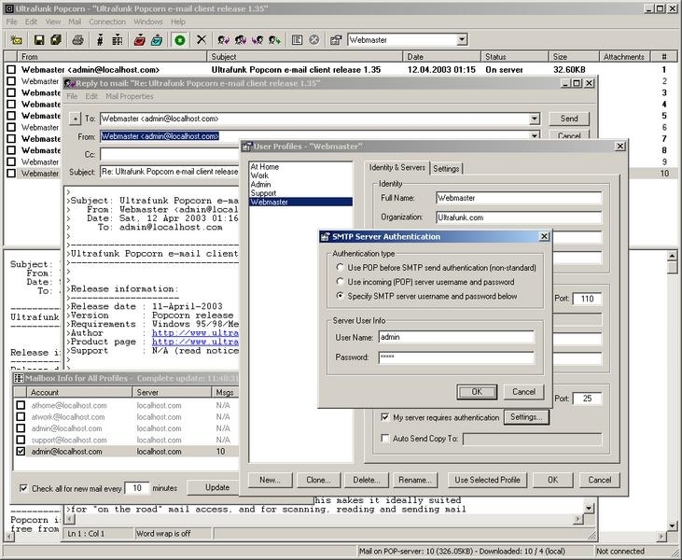Click the Reply to mail window title icon
682x560 pixels.
coord(70,84)
